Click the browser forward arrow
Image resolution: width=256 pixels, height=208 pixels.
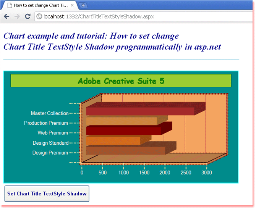coord(17,16)
